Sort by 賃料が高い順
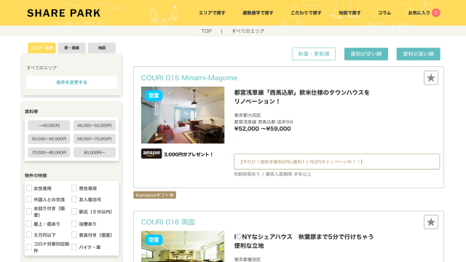This screenshot has height=262, width=466. point(418,54)
